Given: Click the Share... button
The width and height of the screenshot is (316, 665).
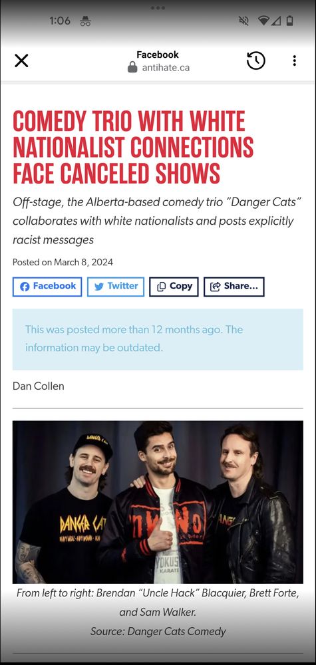Looking at the screenshot, I should (x=234, y=287).
